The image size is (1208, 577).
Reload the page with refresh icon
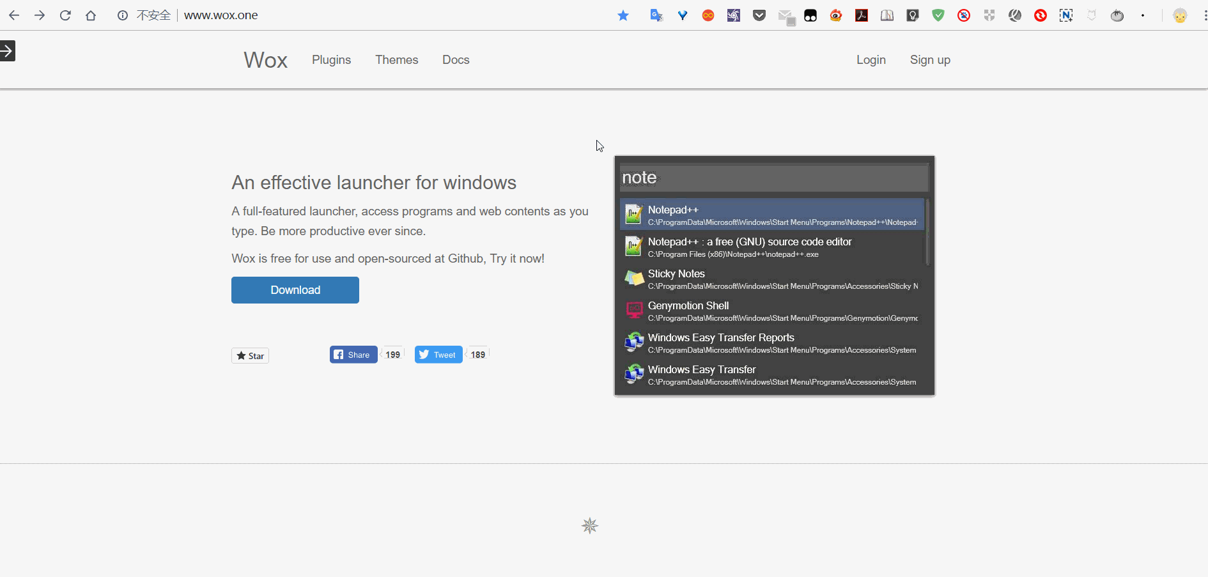pos(65,15)
